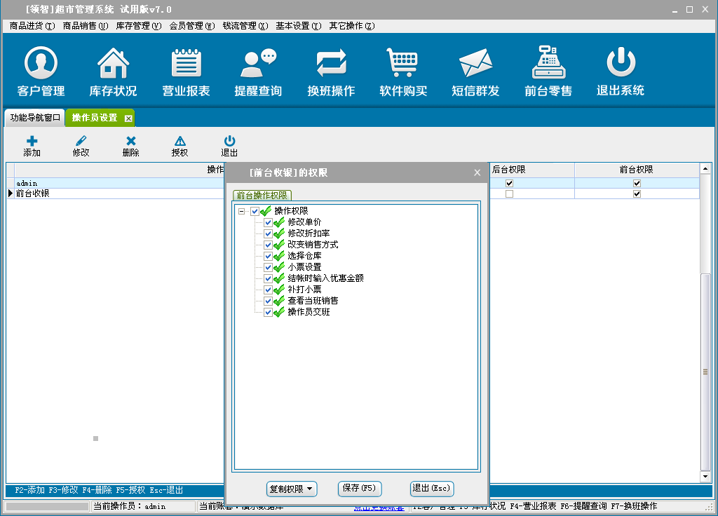Image resolution: width=718 pixels, height=516 pixels.
Task: Enable 前台收银 后台权限 checkbox
Action: point(509,194)
